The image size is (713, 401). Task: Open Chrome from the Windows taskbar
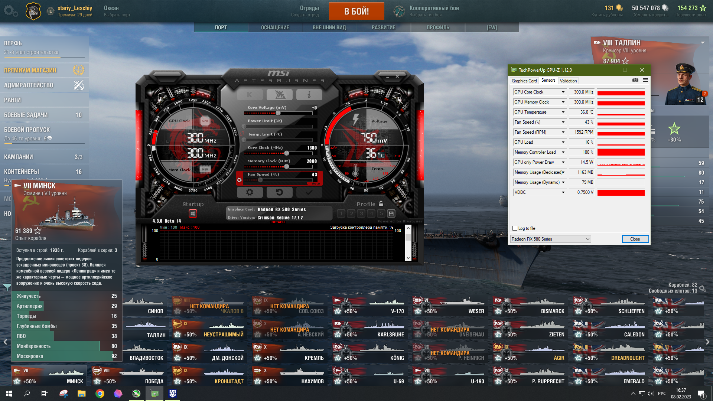100,394
